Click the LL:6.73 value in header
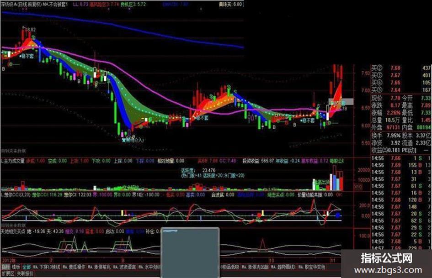 pos(80,5)
